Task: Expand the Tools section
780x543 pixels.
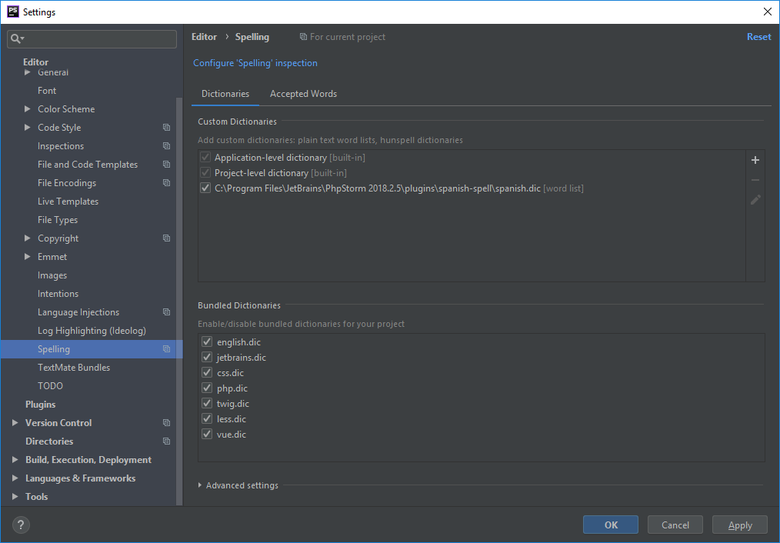Action: click(15, 496)
